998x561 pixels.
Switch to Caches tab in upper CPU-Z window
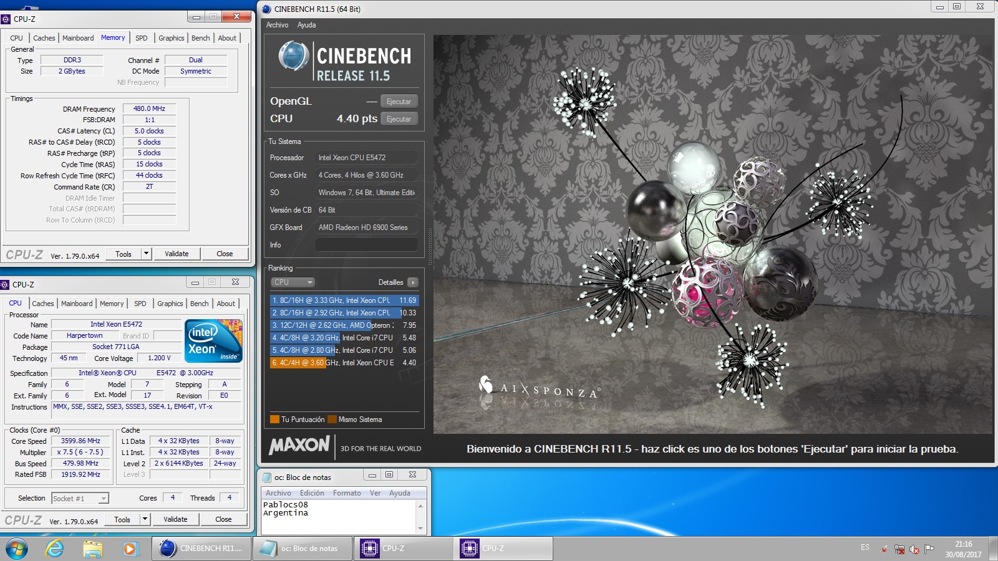pyautogui.click(x=44, y=38)
